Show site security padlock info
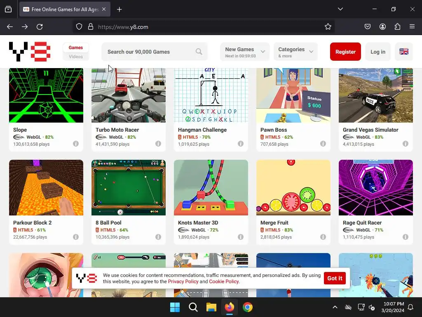 [x=91, y=27]
